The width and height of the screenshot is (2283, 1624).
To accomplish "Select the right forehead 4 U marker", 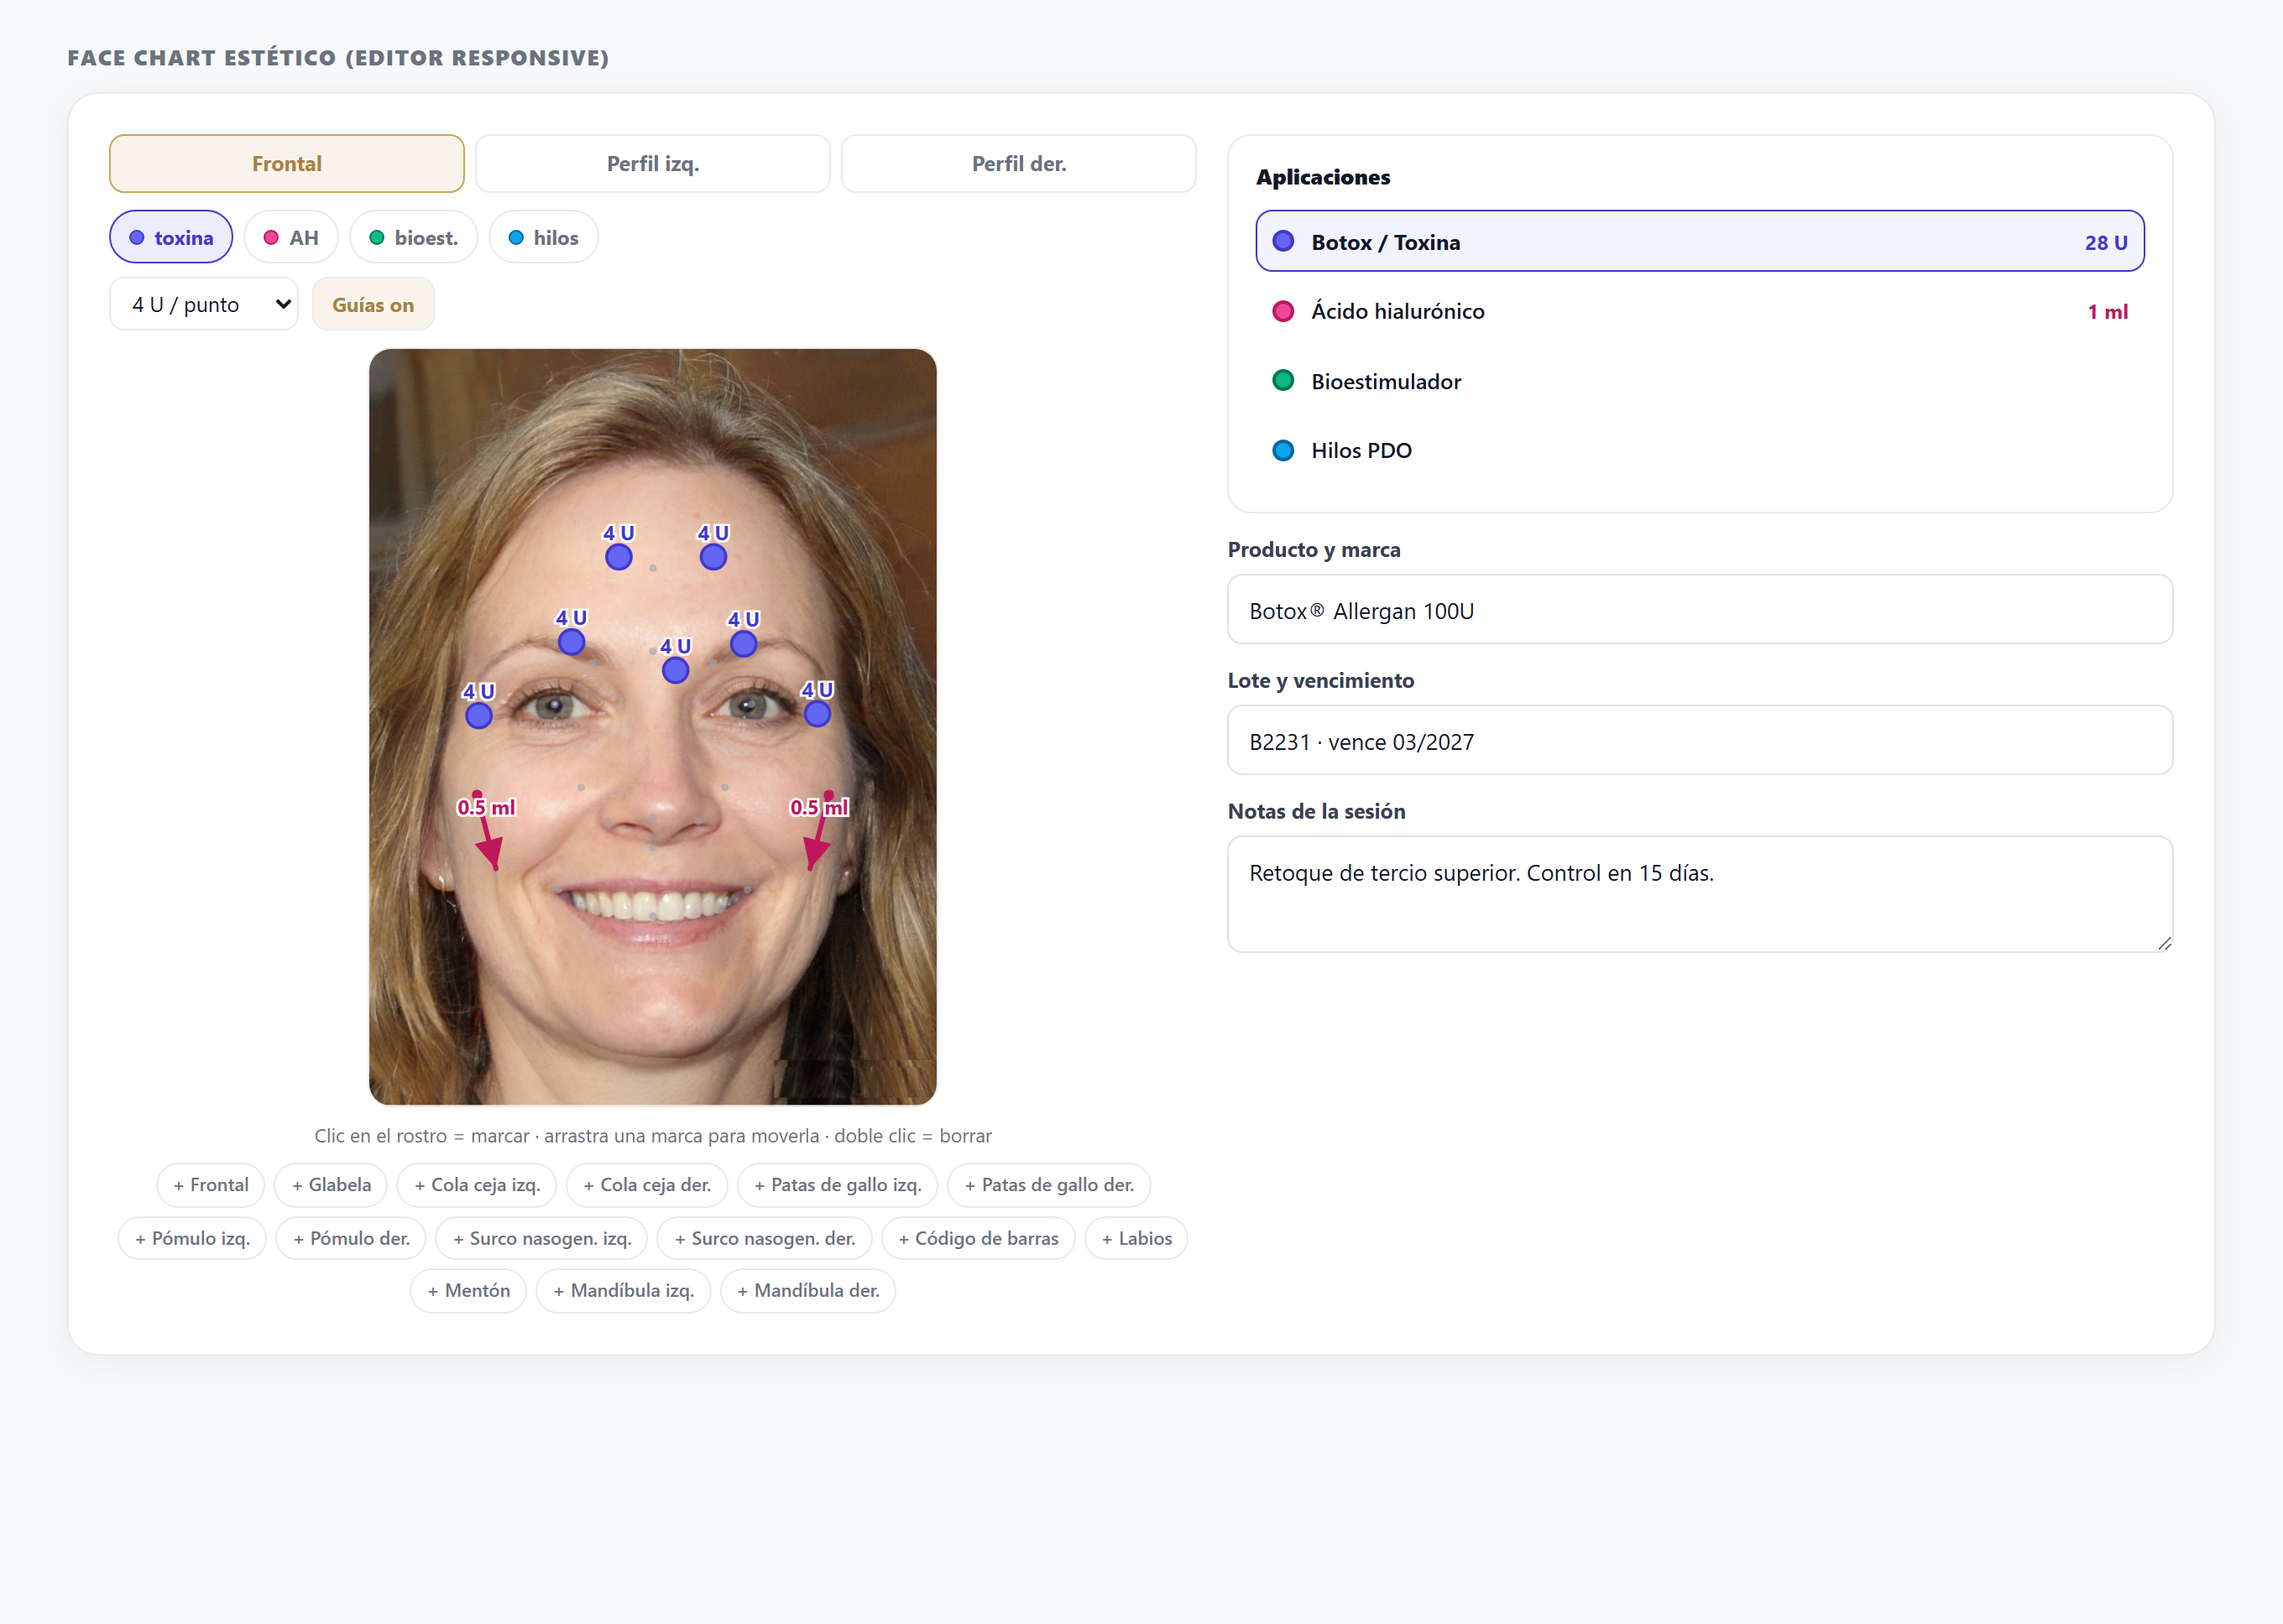I will (713, 557).
